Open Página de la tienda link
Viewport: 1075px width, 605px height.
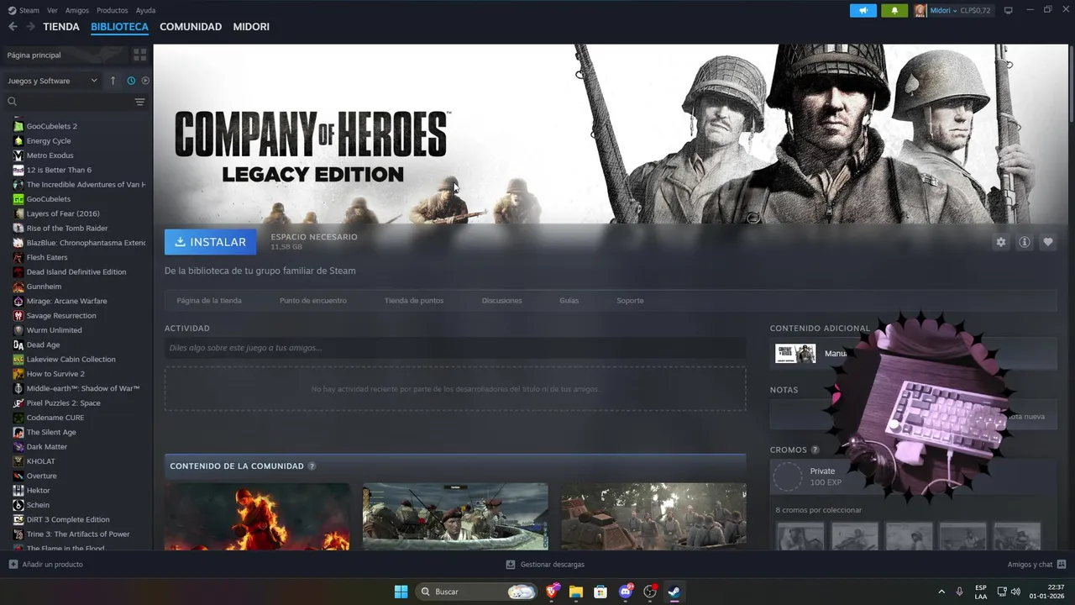209,301
